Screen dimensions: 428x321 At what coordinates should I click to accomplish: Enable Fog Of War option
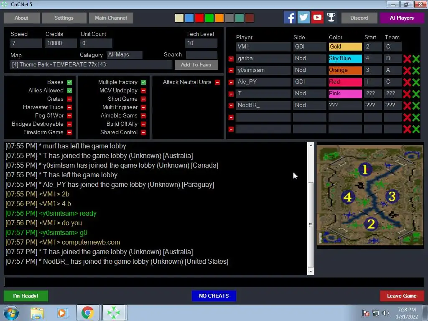pyautogui.click(x=69, y=116)
